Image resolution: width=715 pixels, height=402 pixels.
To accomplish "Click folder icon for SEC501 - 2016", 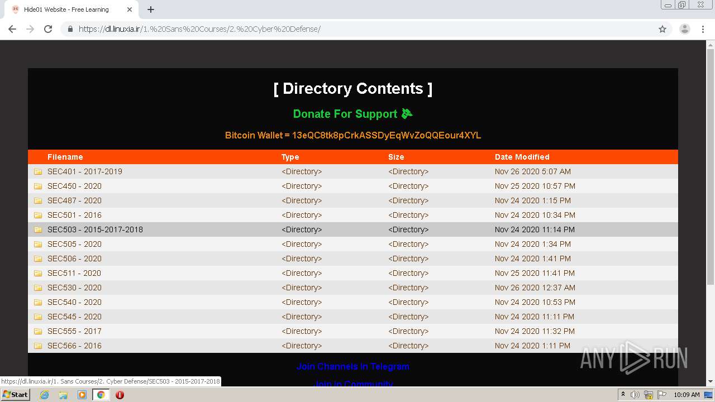I will click(x=38, y=215).
